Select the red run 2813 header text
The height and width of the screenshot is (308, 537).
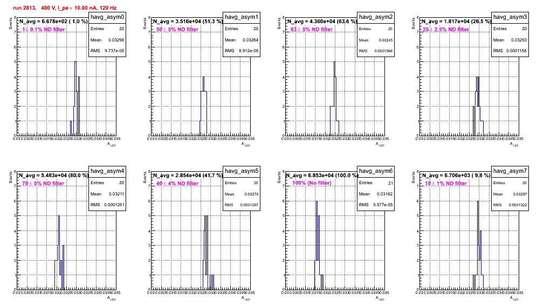pos(65,8)
